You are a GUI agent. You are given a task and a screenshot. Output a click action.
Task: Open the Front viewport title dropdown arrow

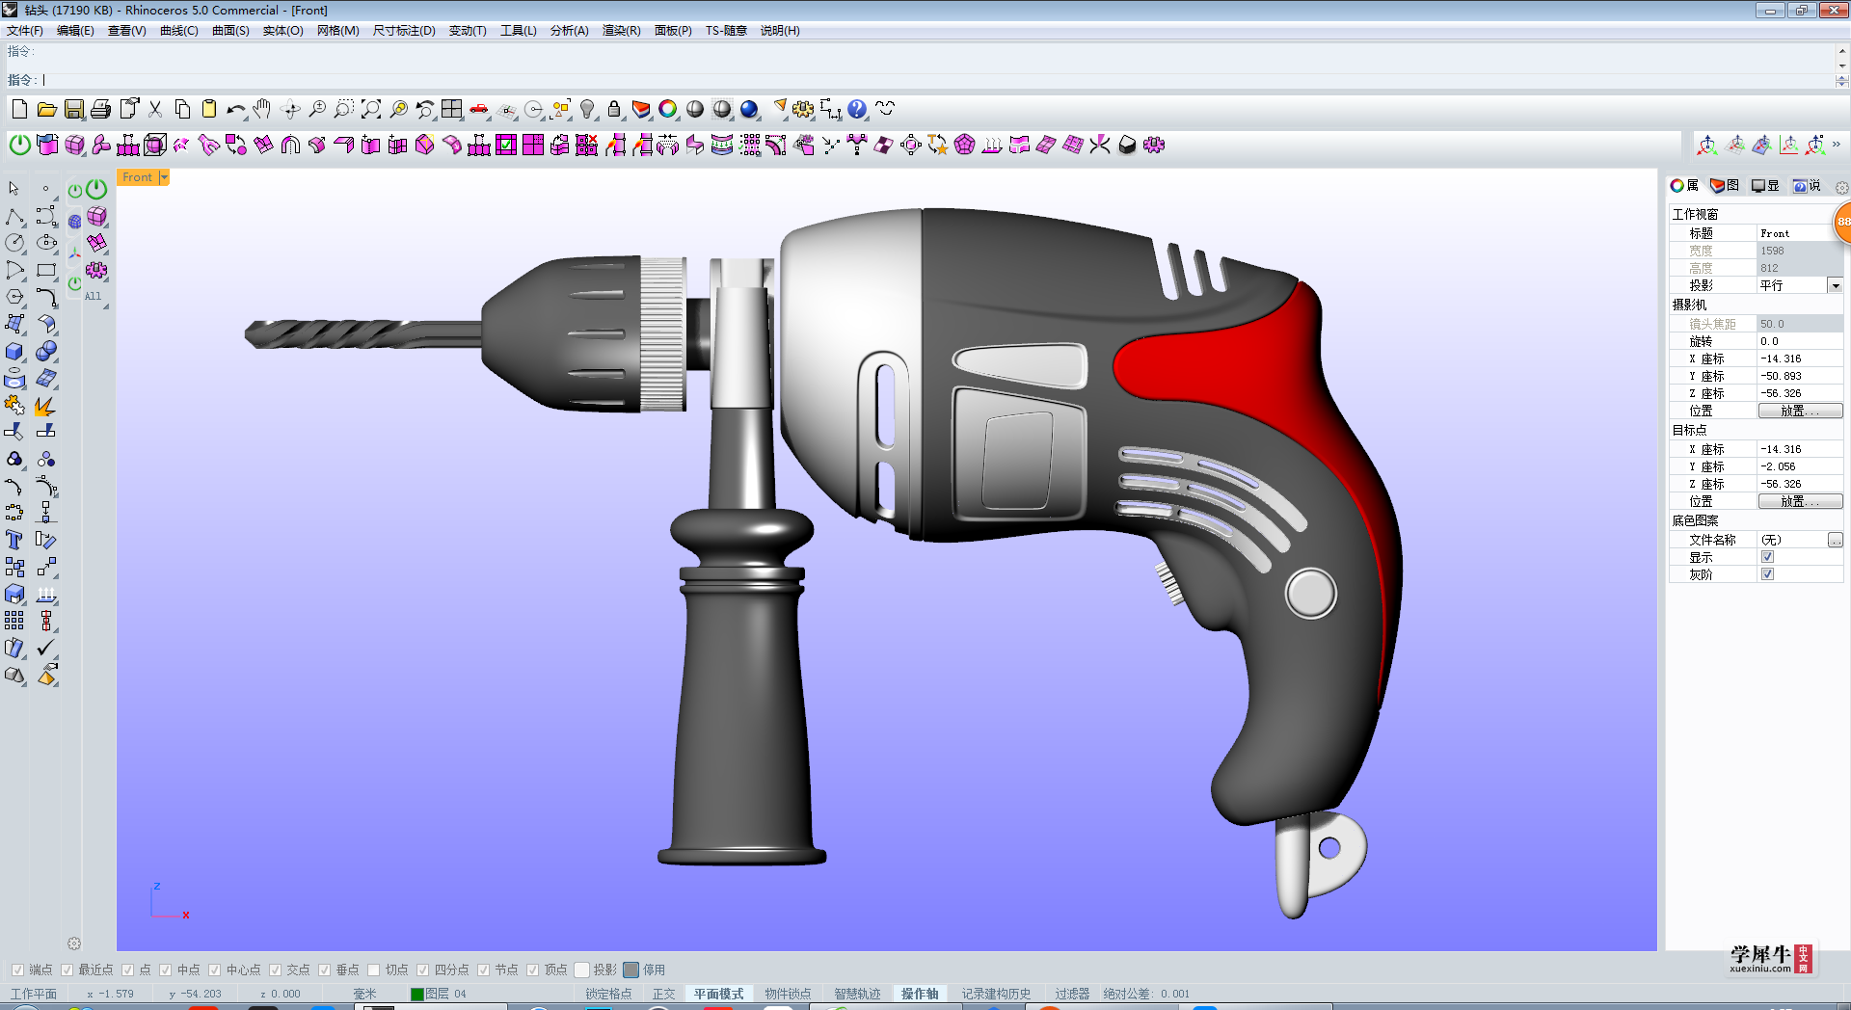164,177
